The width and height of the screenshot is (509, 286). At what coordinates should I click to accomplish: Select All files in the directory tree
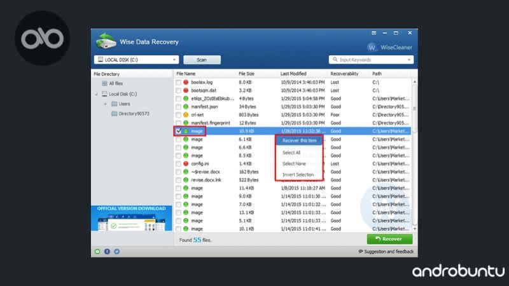(116, 83)
